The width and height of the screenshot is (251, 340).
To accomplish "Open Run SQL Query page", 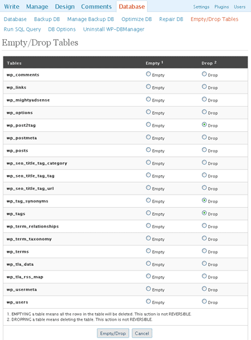I will tap(22, 29).
